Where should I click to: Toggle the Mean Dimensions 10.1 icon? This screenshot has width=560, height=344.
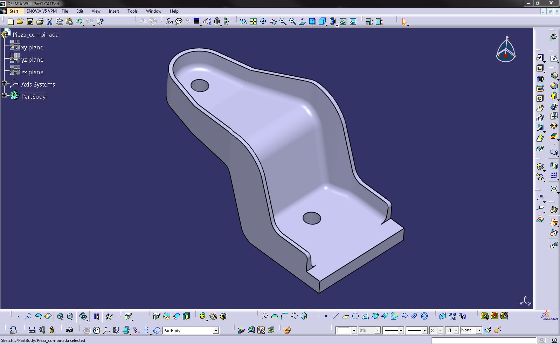tap(116, 330)
